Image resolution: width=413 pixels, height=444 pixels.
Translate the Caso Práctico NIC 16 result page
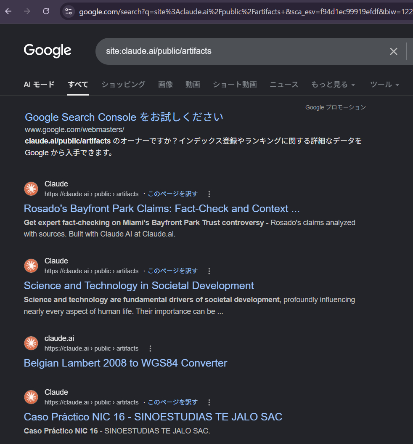[x=172, y=402]
